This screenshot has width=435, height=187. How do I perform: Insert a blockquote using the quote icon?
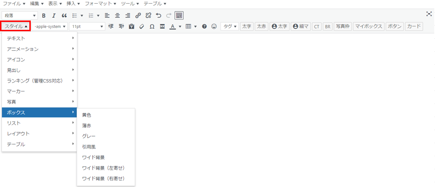point(64,15)
